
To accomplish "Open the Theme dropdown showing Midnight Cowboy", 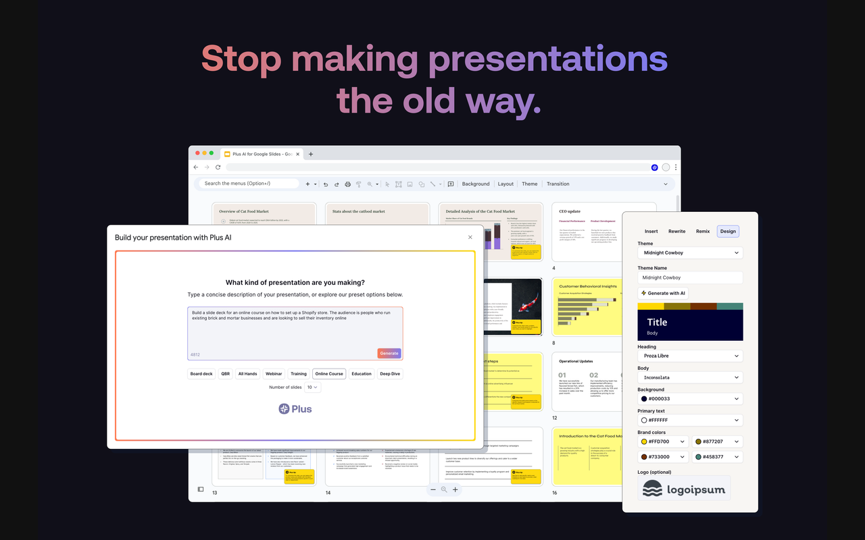I will (x=690, y=252).
